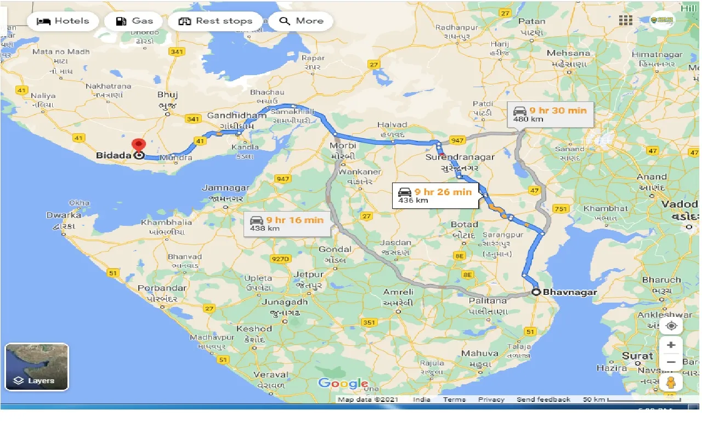The width and height of the screenshot is (702, 421).
Task: Click Send feedback link
Action: point(544,400)
